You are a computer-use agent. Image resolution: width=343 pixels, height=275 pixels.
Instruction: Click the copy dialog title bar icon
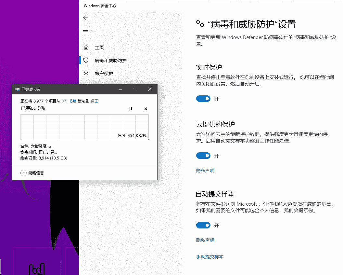[x=17, y=89]
